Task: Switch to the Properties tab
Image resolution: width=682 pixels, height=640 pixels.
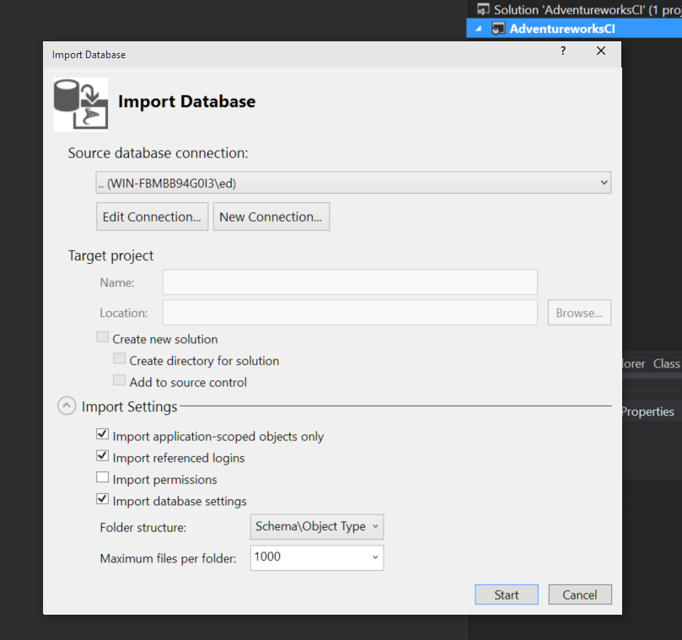Action: point(647,411)
